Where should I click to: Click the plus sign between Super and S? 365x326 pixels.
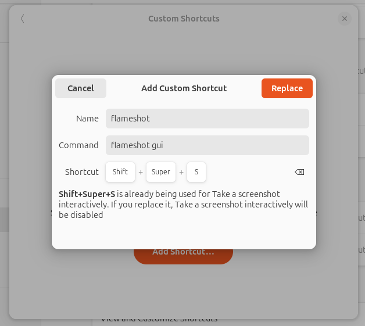pyautogui.click(x=181, y=173)
